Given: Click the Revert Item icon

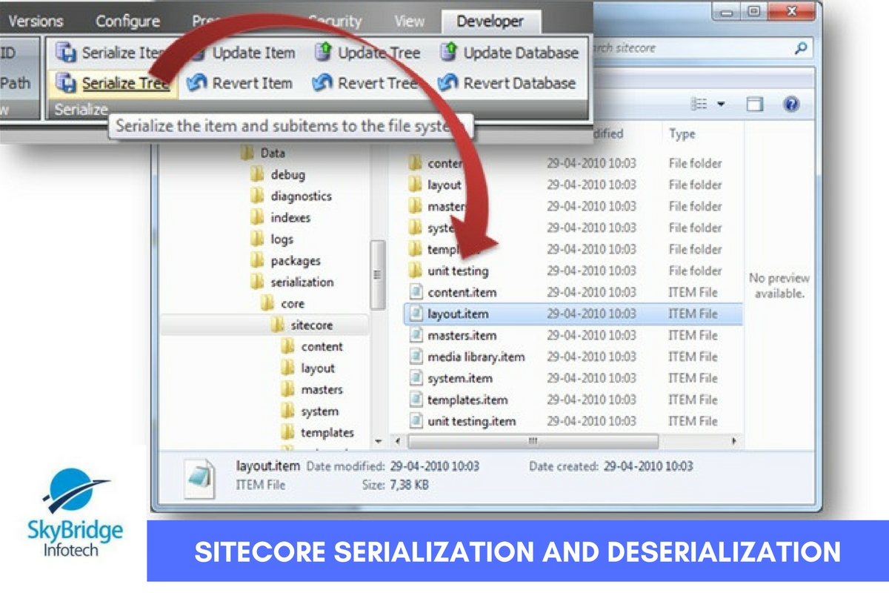Looking at the screenshot, I should coord(196,84).
